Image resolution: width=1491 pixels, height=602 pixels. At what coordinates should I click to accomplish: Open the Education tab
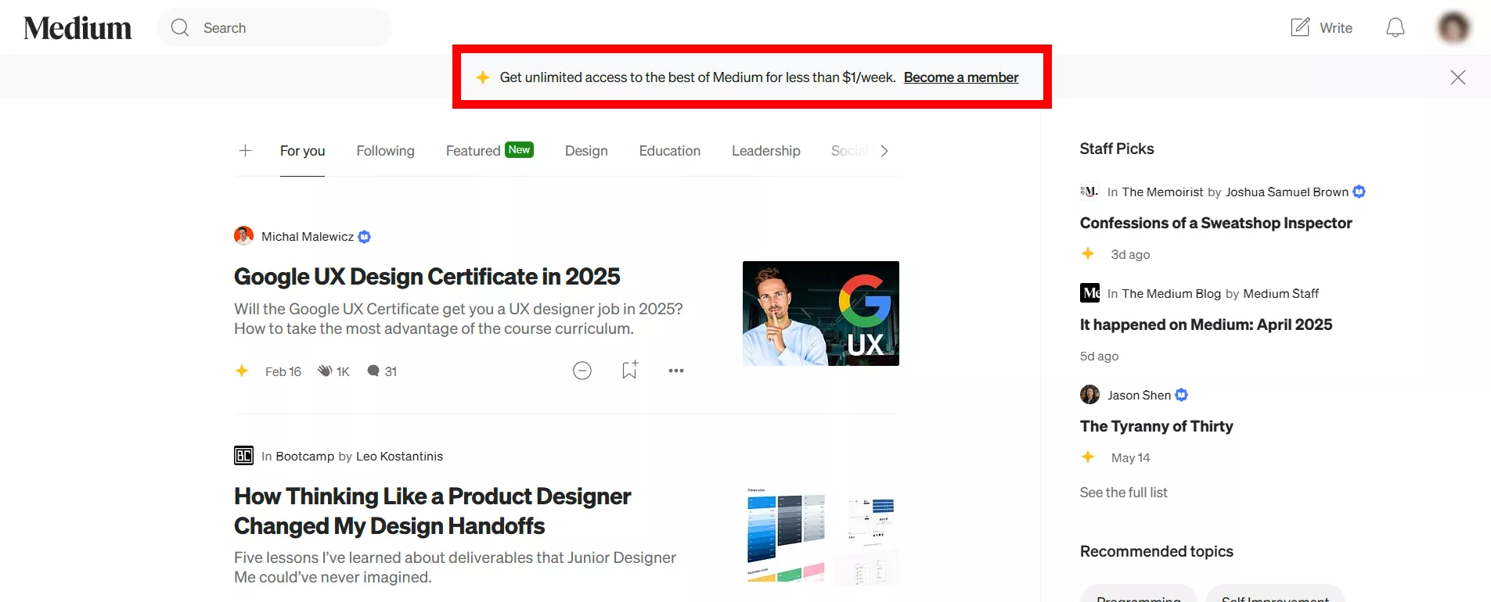(669, 151)
